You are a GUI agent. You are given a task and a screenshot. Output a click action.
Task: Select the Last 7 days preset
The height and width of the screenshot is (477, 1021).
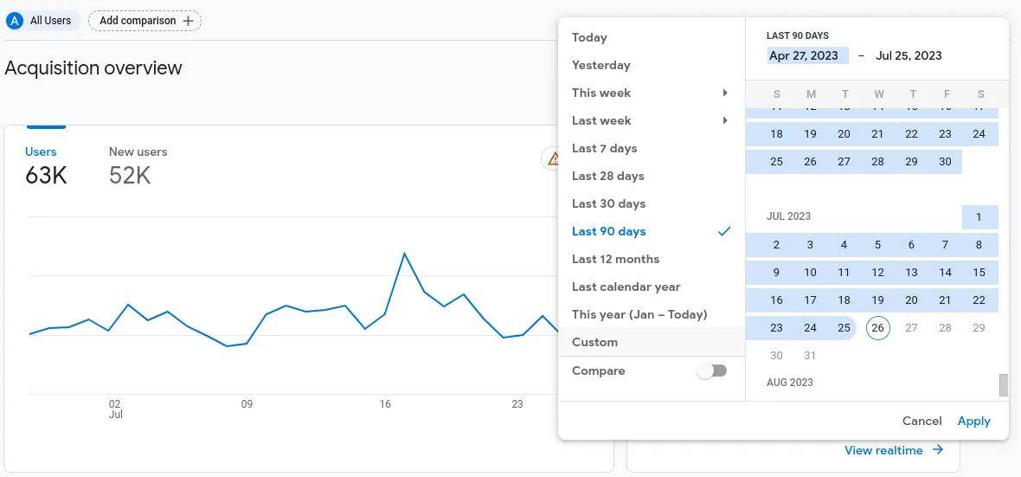pos(604,148)
